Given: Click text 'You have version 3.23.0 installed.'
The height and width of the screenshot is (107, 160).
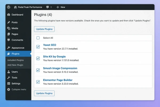Looking at the screenshot, I should (61, 84).
